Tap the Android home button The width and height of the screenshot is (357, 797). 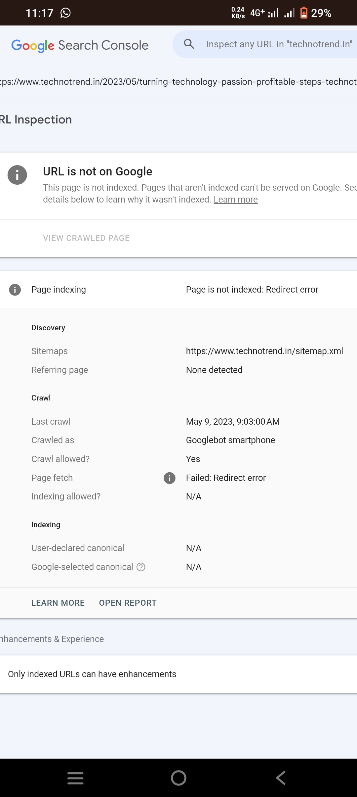click(x=178, y=778)
